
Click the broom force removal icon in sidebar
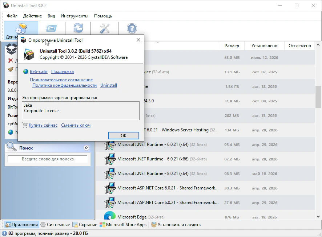(11, 69)
